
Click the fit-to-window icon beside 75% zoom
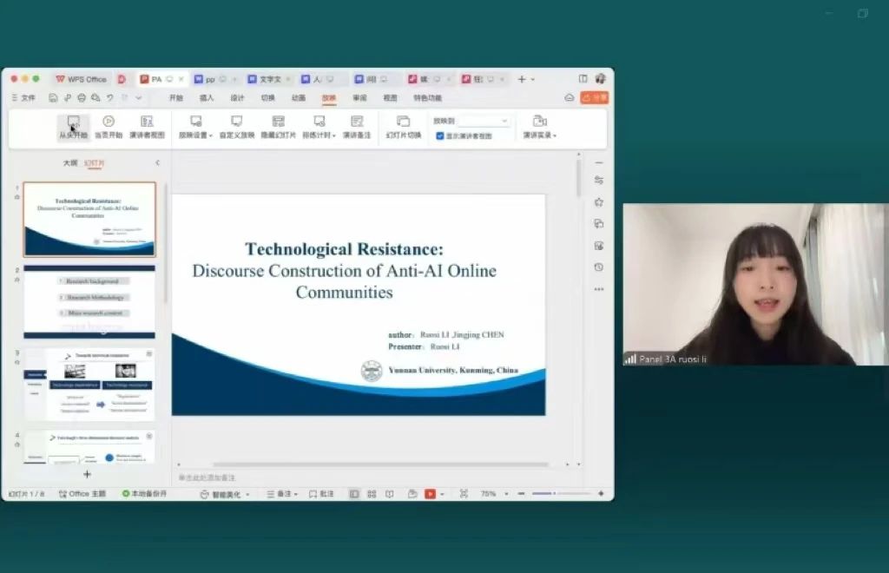(x=464, y=494)
